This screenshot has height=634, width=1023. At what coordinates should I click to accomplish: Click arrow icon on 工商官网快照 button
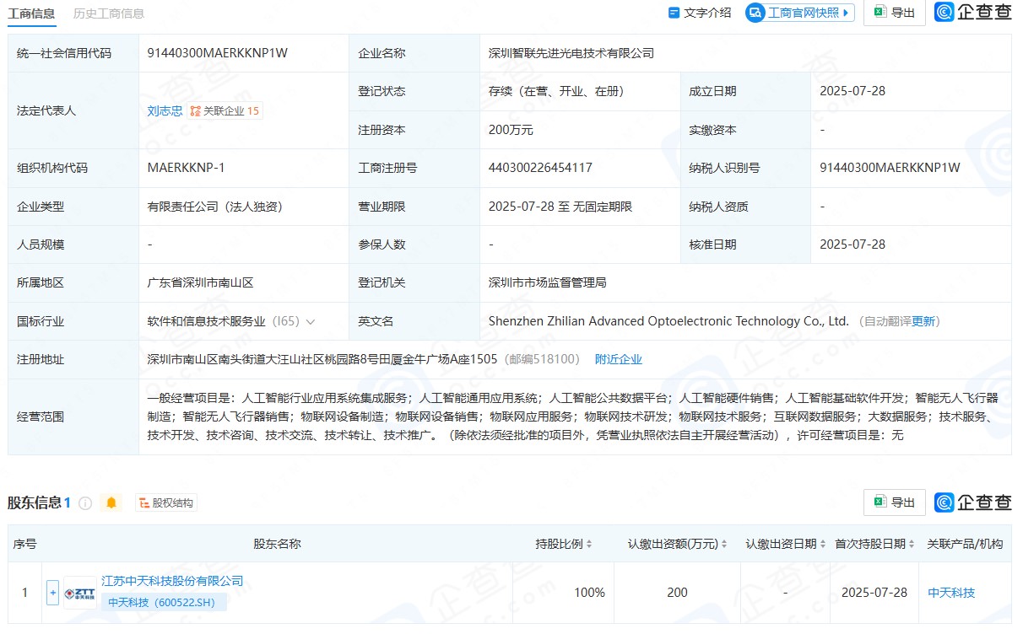[x=846, y=13]
